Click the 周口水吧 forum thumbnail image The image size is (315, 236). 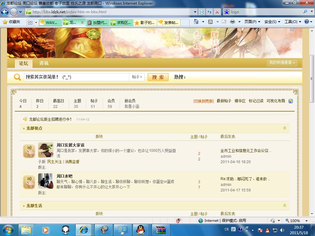tap(46, 181)
